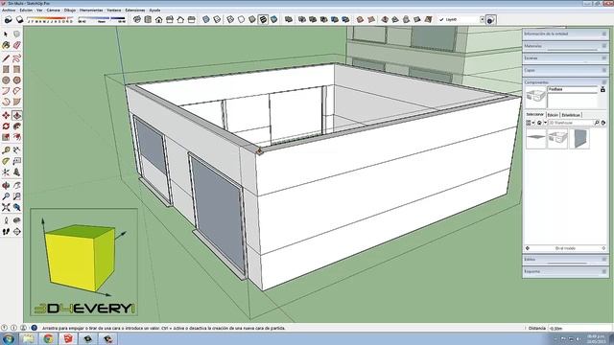Select the Axes tool
This screenshot has width=614, height=345.
pos(6,172)
